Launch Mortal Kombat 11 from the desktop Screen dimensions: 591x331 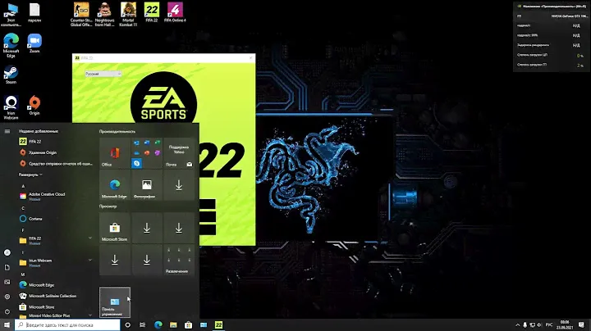(128, 11)
